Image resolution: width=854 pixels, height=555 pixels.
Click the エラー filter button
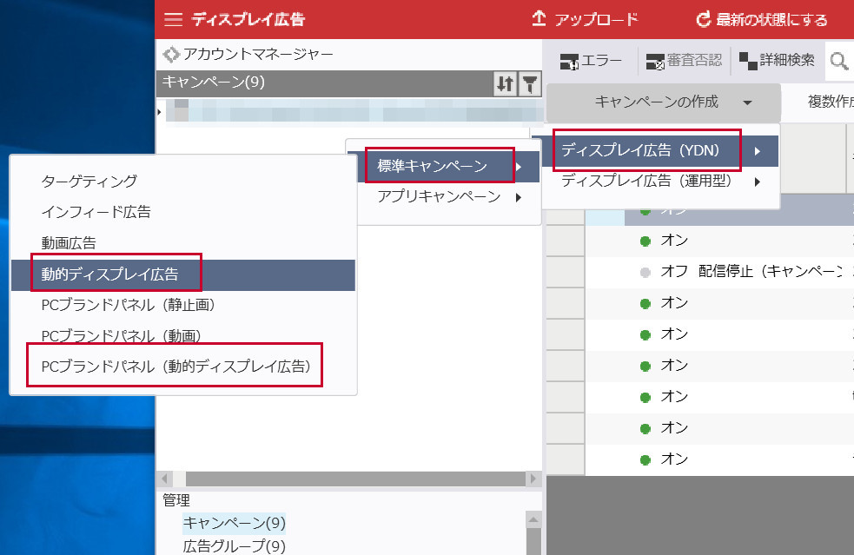coord(591,61)
